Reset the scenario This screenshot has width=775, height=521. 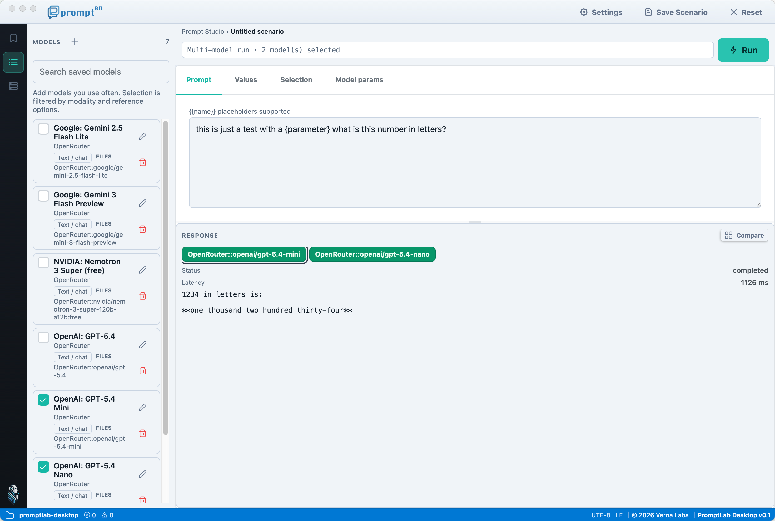pos(746,12)
